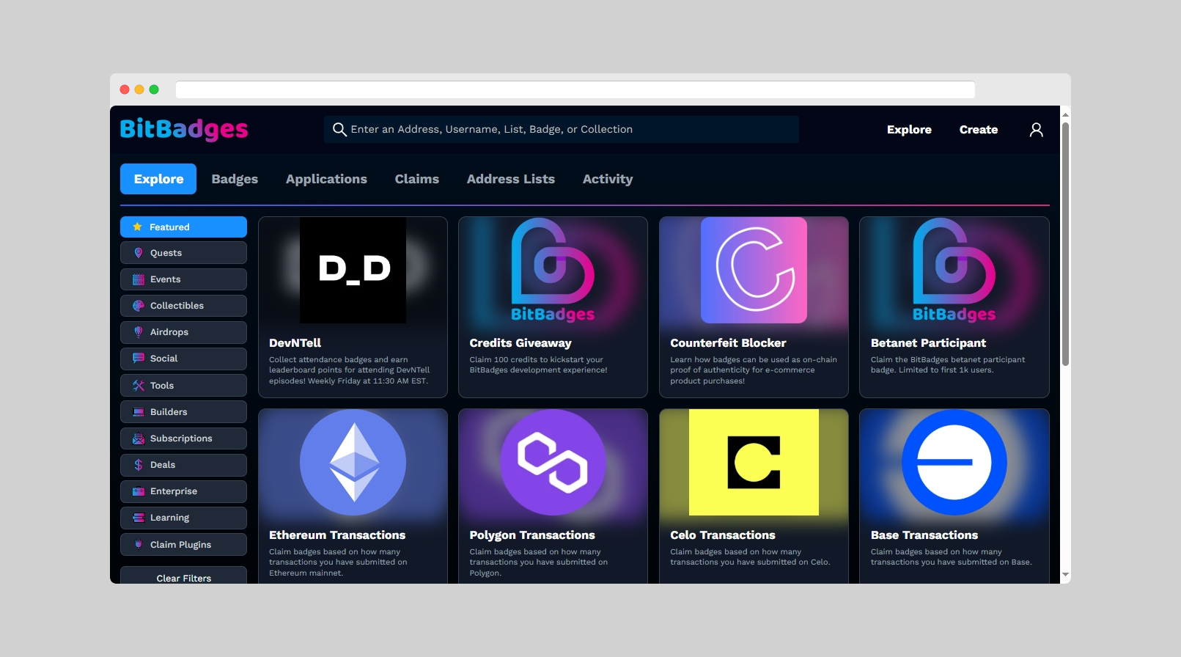Open the Polygon logo image
Viewport: 1181px width, 657px height.
tap(553, 463)
